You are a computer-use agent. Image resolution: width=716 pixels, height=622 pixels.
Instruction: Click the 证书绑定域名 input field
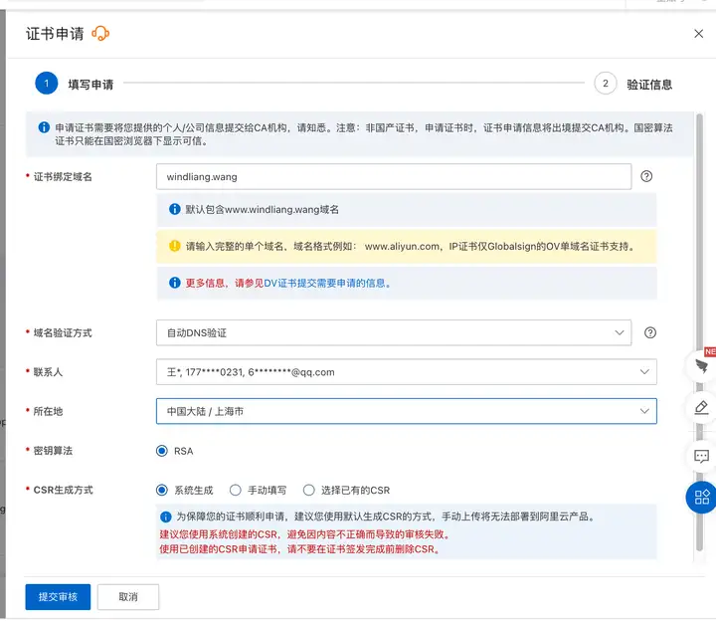coord(394,176)
